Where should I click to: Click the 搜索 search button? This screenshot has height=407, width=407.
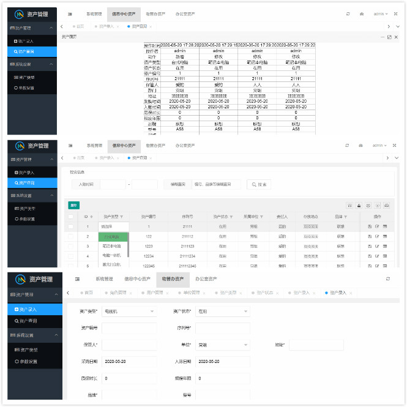click(259, 184)
